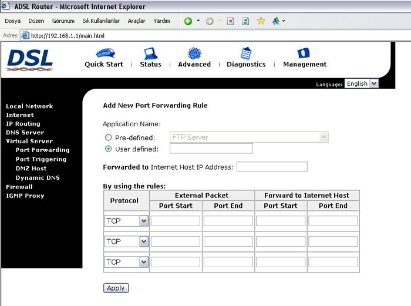The width and height of the screenshot is (411, 306).
Task: Click Quick Start navigation label
Action: point(104,64)
